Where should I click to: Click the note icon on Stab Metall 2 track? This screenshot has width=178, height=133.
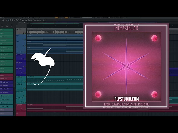coord(22,59)
